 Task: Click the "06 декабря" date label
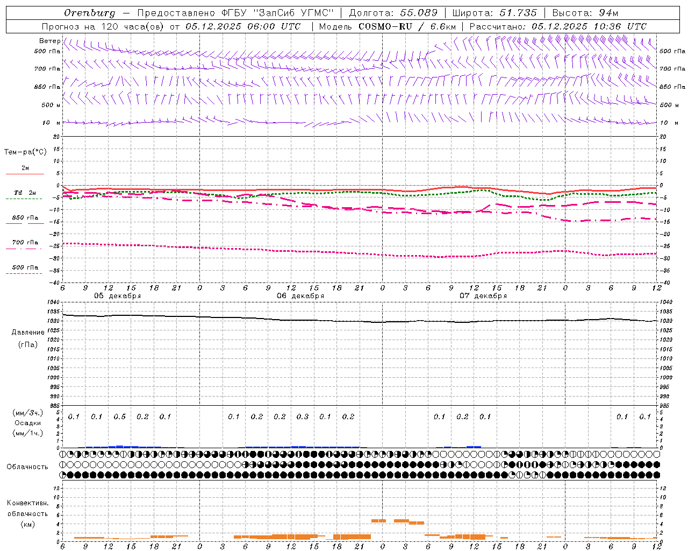pyautogui.click(x=300, y=296)
